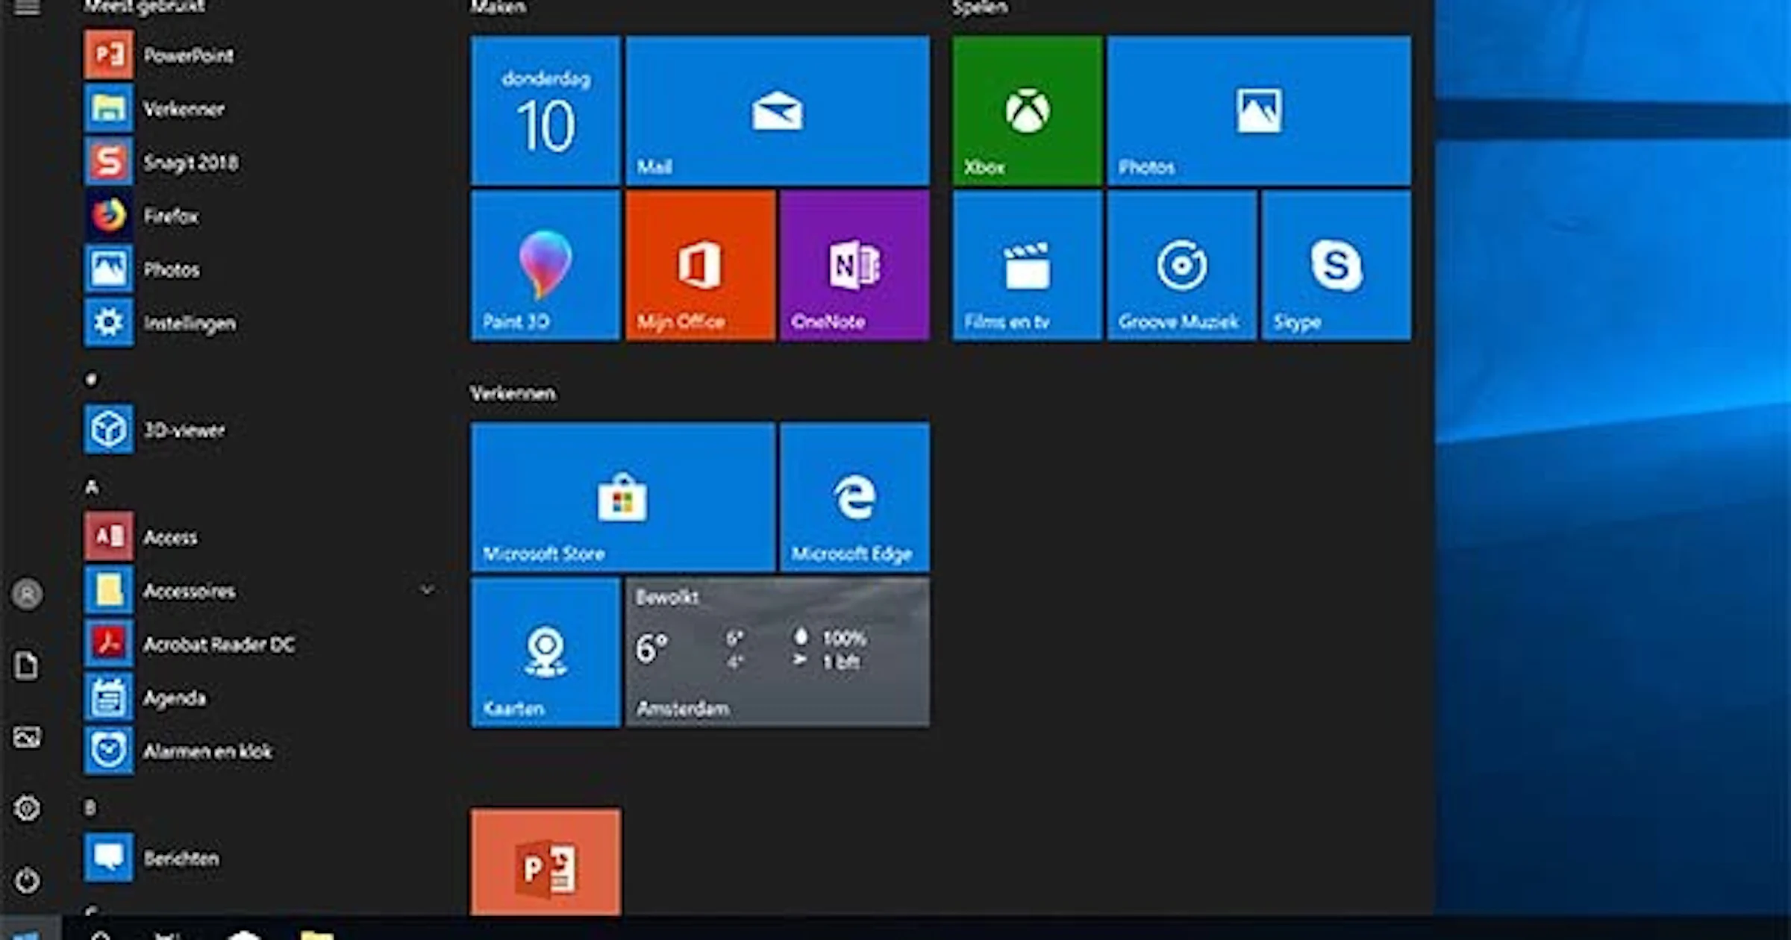Click the letter A section header
This screenshot has height=940, width=1791.
(92, 488)
